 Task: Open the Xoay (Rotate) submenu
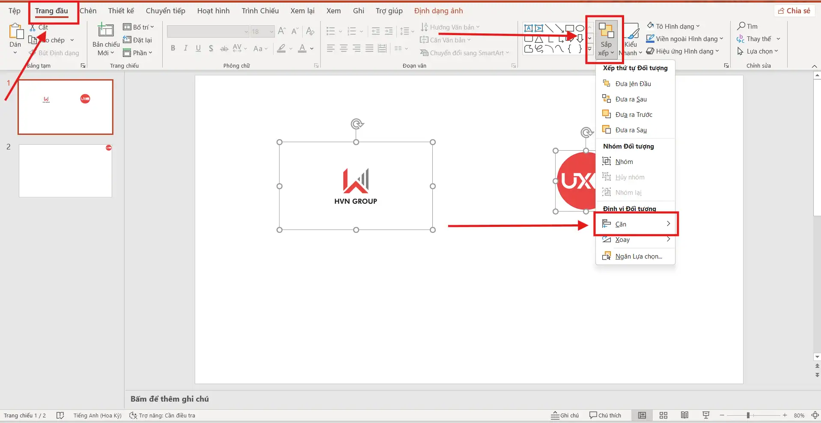click(635, 239)
